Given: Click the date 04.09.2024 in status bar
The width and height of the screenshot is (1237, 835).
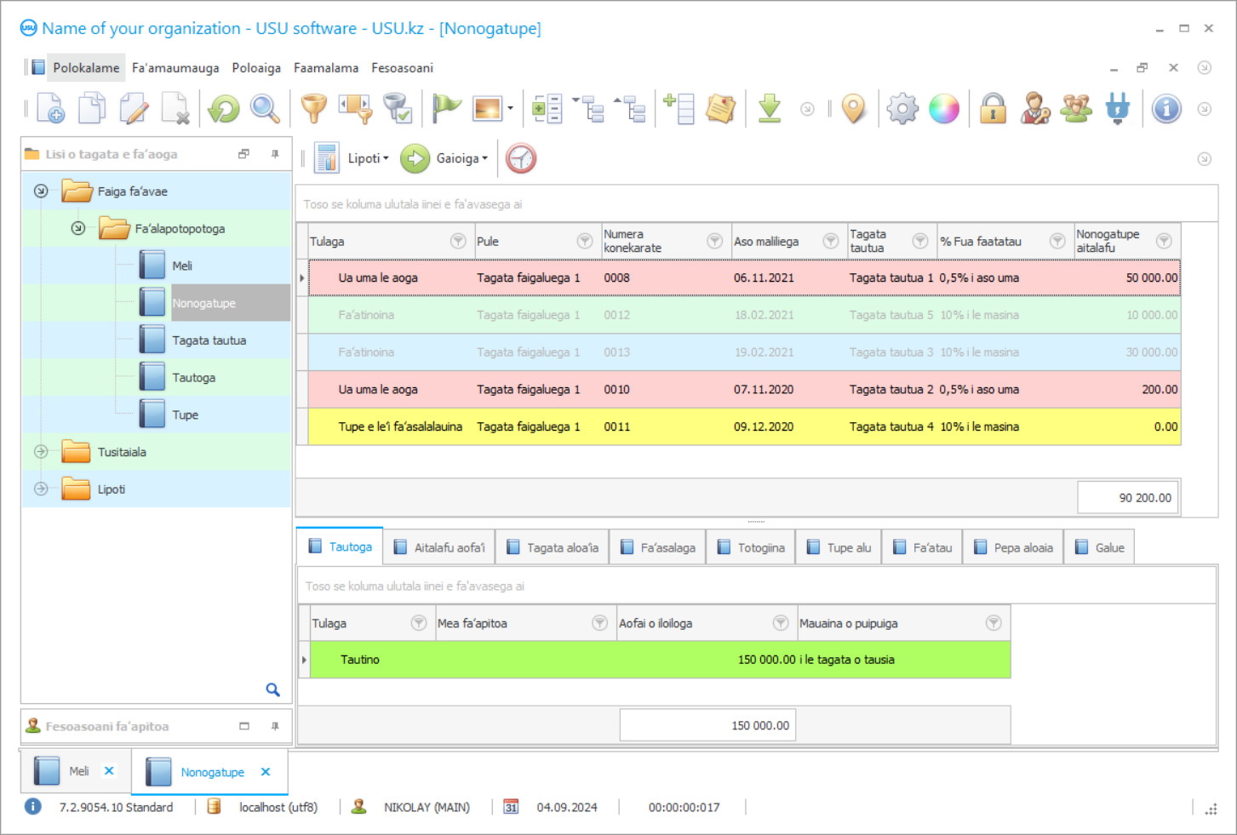Looking at the screenshot, I should point(567,807).
